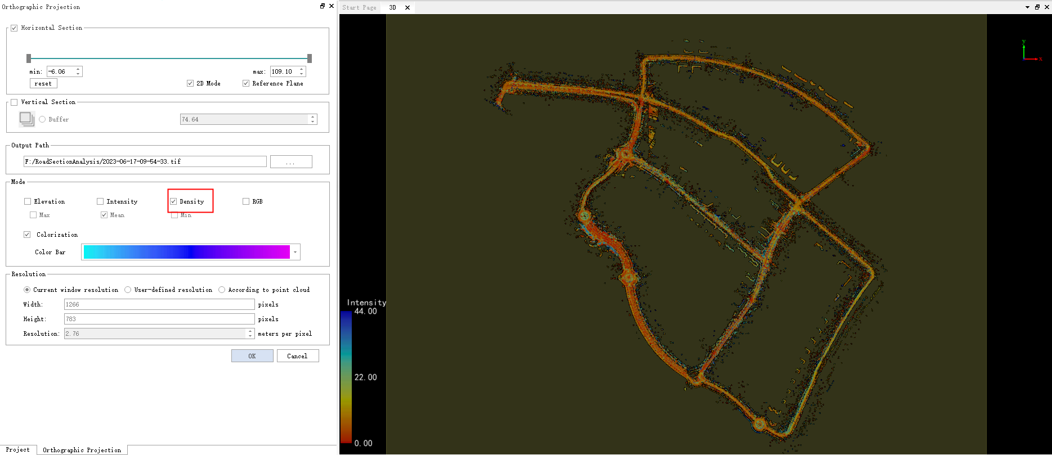This screenshot has width=1052, height=455.
Task: Click the 22.00 intensity legend label
Action: point(365,377)
